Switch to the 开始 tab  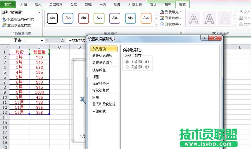[24, 4]
